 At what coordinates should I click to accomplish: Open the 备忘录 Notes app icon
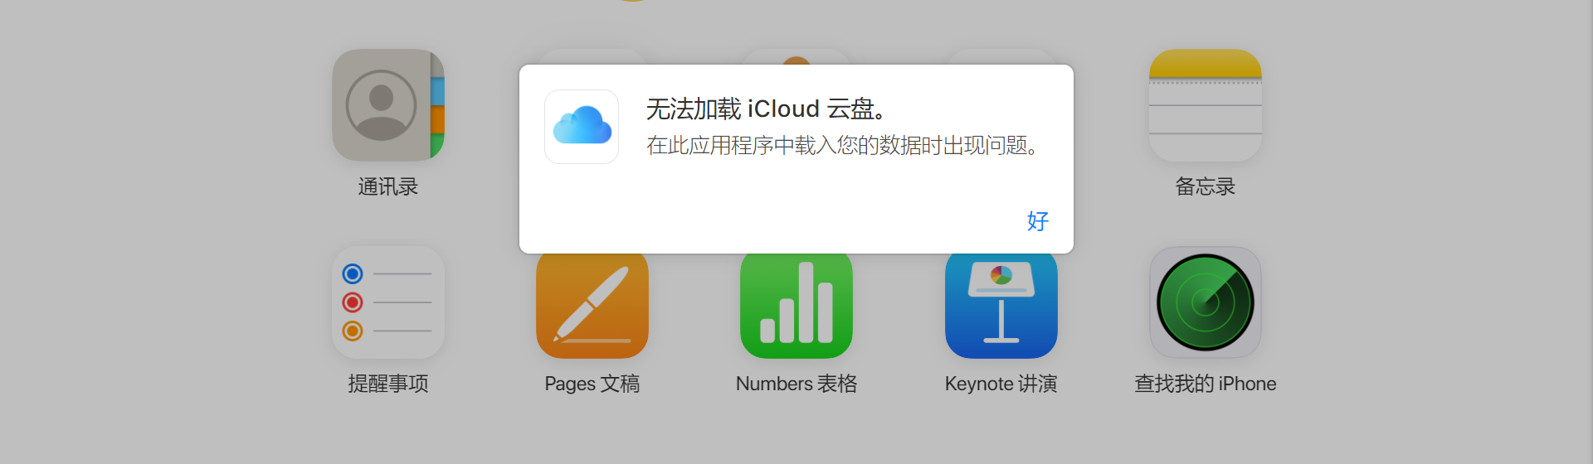1206,105
